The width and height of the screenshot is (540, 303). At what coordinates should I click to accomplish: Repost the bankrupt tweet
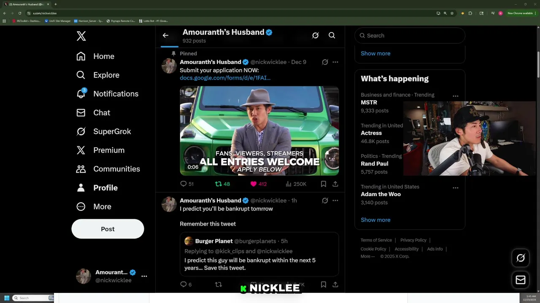pos(219,284)
